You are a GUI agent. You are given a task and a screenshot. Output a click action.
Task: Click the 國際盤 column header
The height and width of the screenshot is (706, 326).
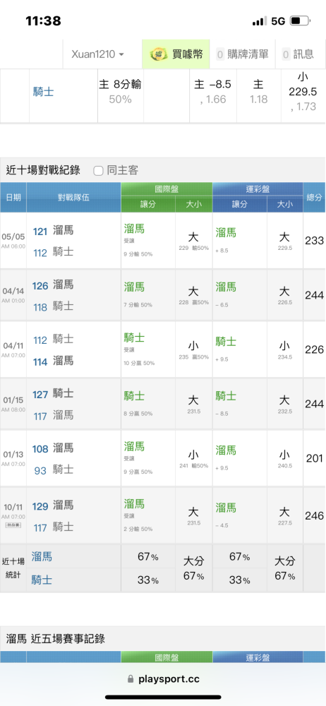click(167, 190)
